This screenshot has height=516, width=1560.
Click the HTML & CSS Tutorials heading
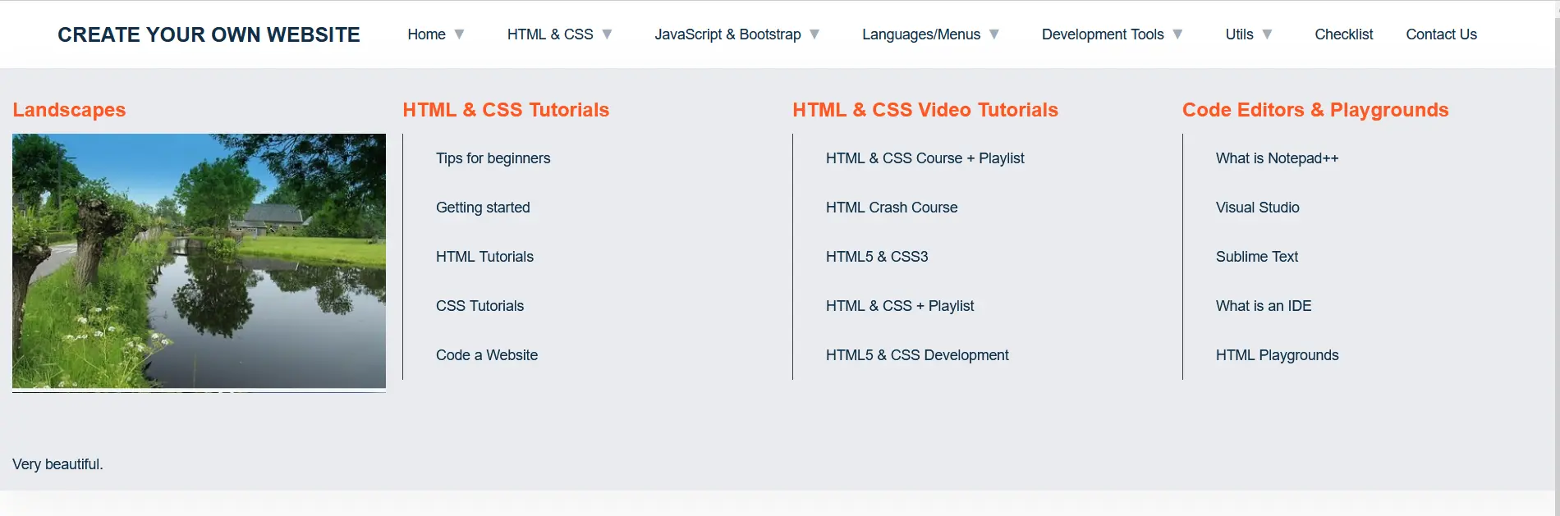506,110
